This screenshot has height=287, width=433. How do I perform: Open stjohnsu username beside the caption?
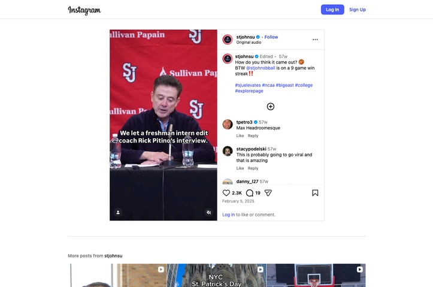(244, 56)
